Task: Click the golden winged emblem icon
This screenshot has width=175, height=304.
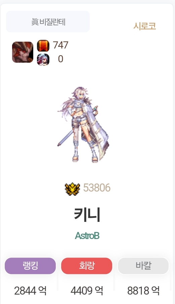Action: (x=72, y=189)
